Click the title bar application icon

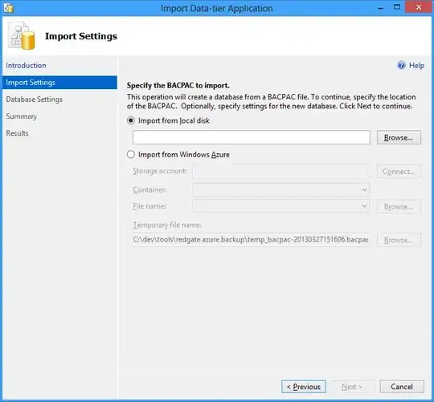pos(8,8)
